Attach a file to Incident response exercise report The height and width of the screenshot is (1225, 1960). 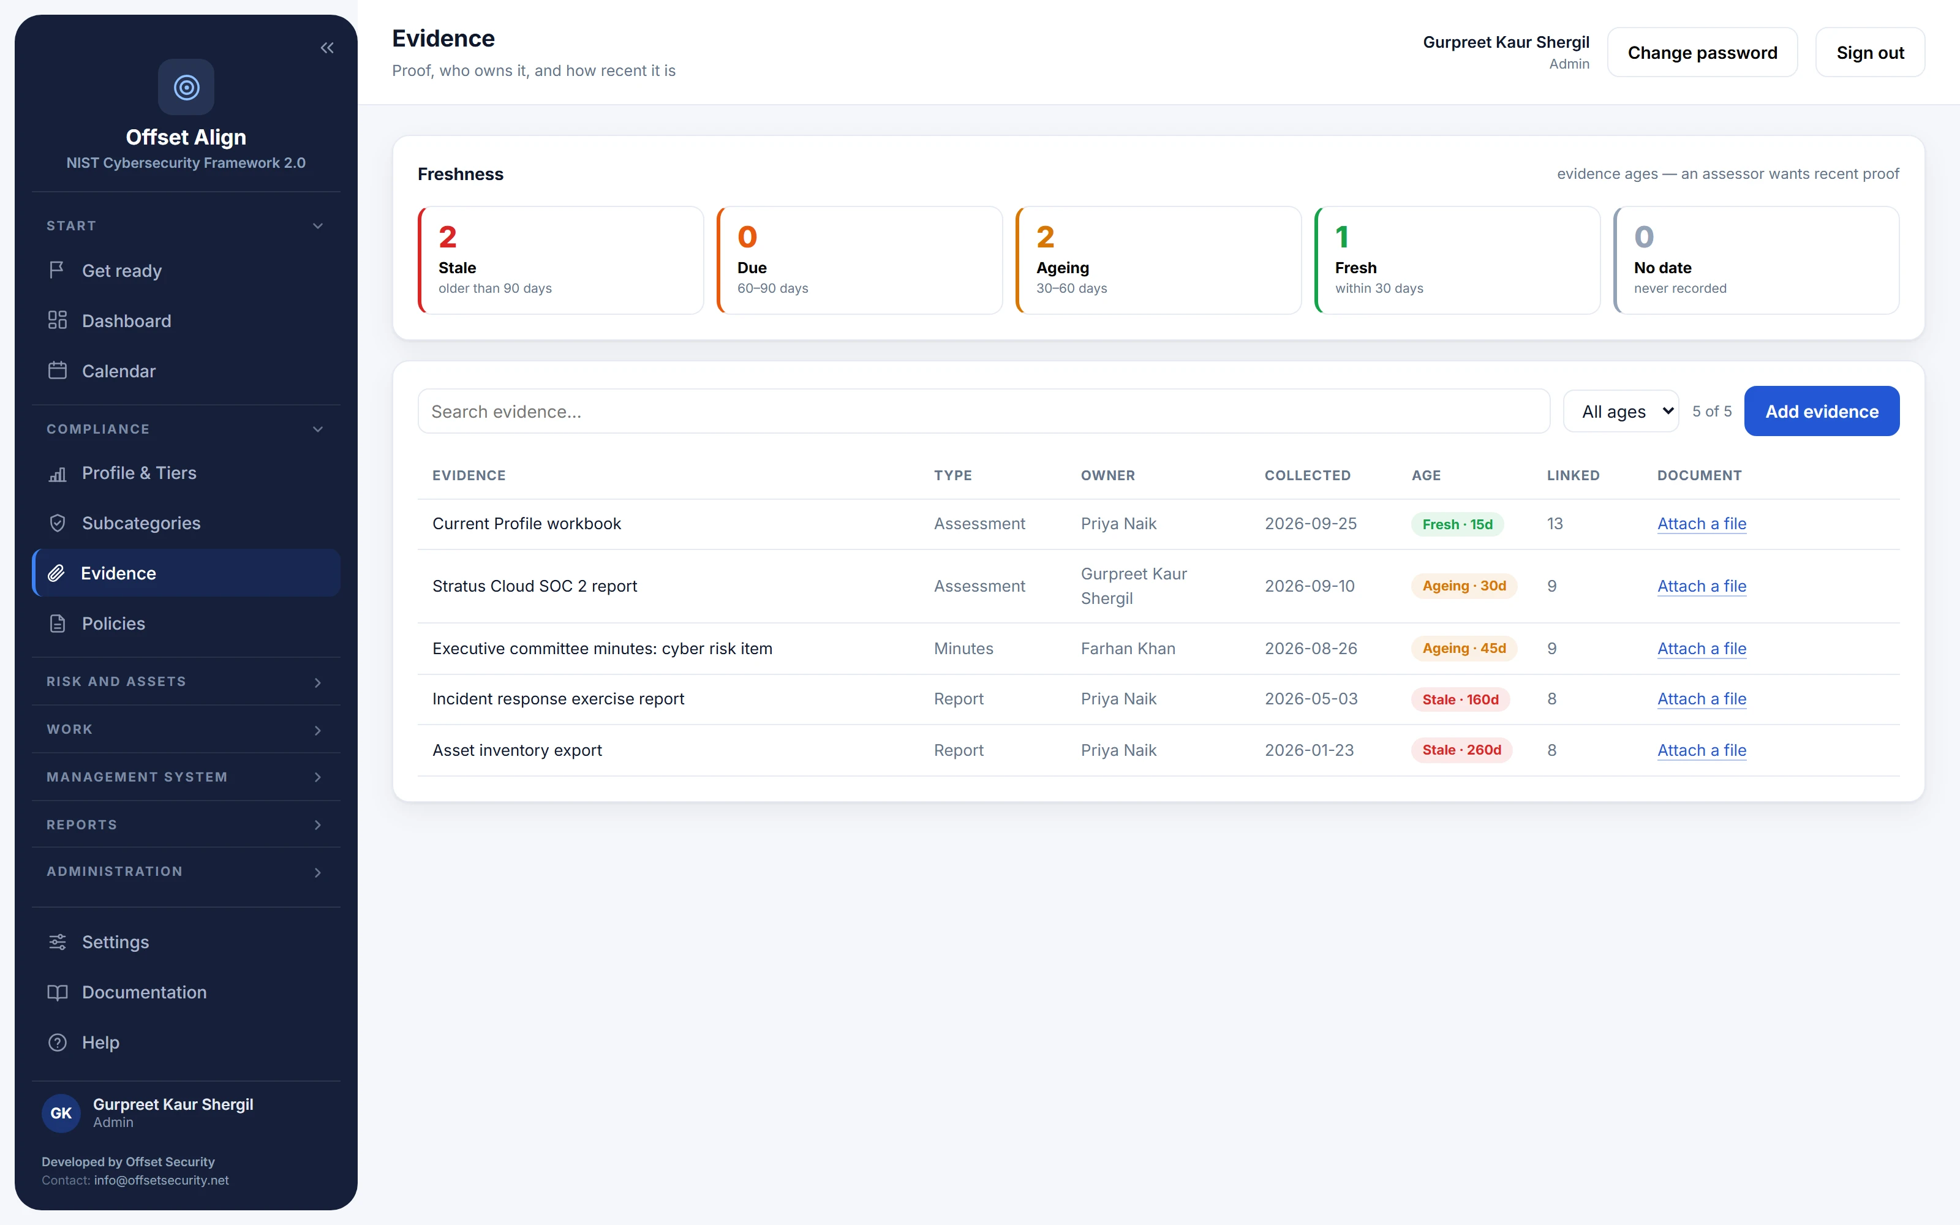click(1702, 698)
